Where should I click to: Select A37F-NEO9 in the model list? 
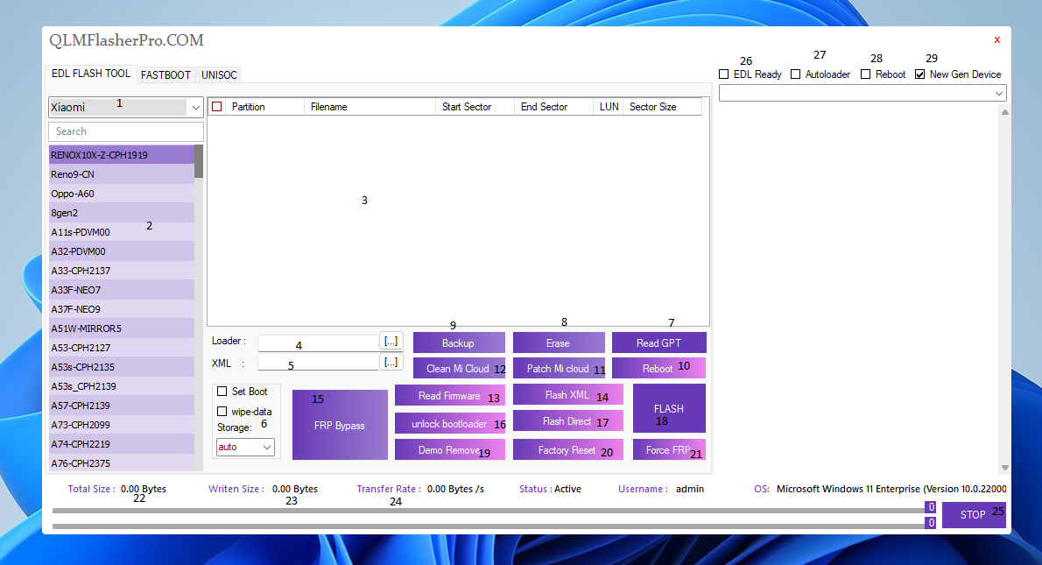122,309
